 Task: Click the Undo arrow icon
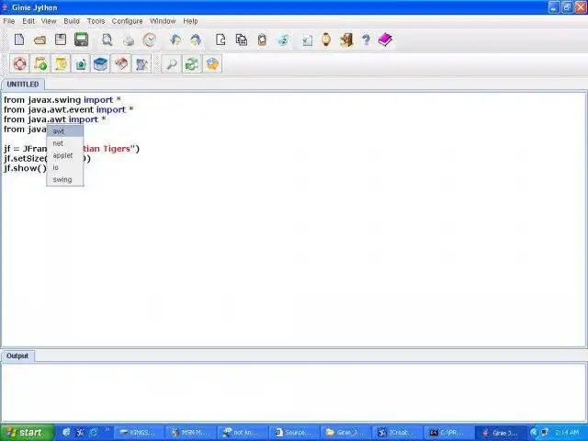point(175,40)
